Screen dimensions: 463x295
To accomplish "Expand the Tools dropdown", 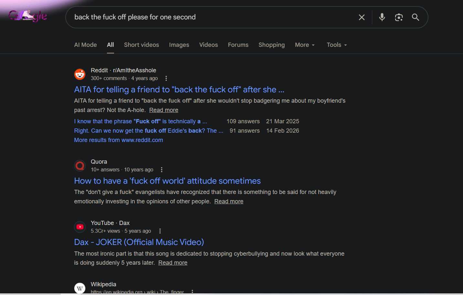I will pyautogui.click(x=336, y=45).
